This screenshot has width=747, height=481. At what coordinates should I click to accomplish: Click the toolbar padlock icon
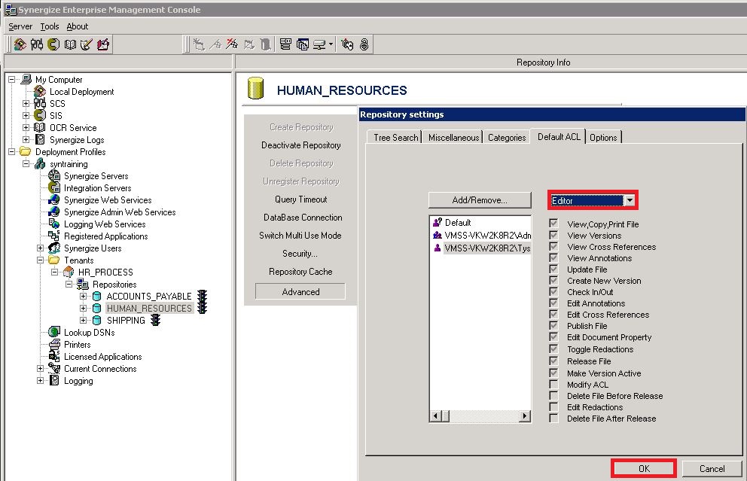[364, 44]
